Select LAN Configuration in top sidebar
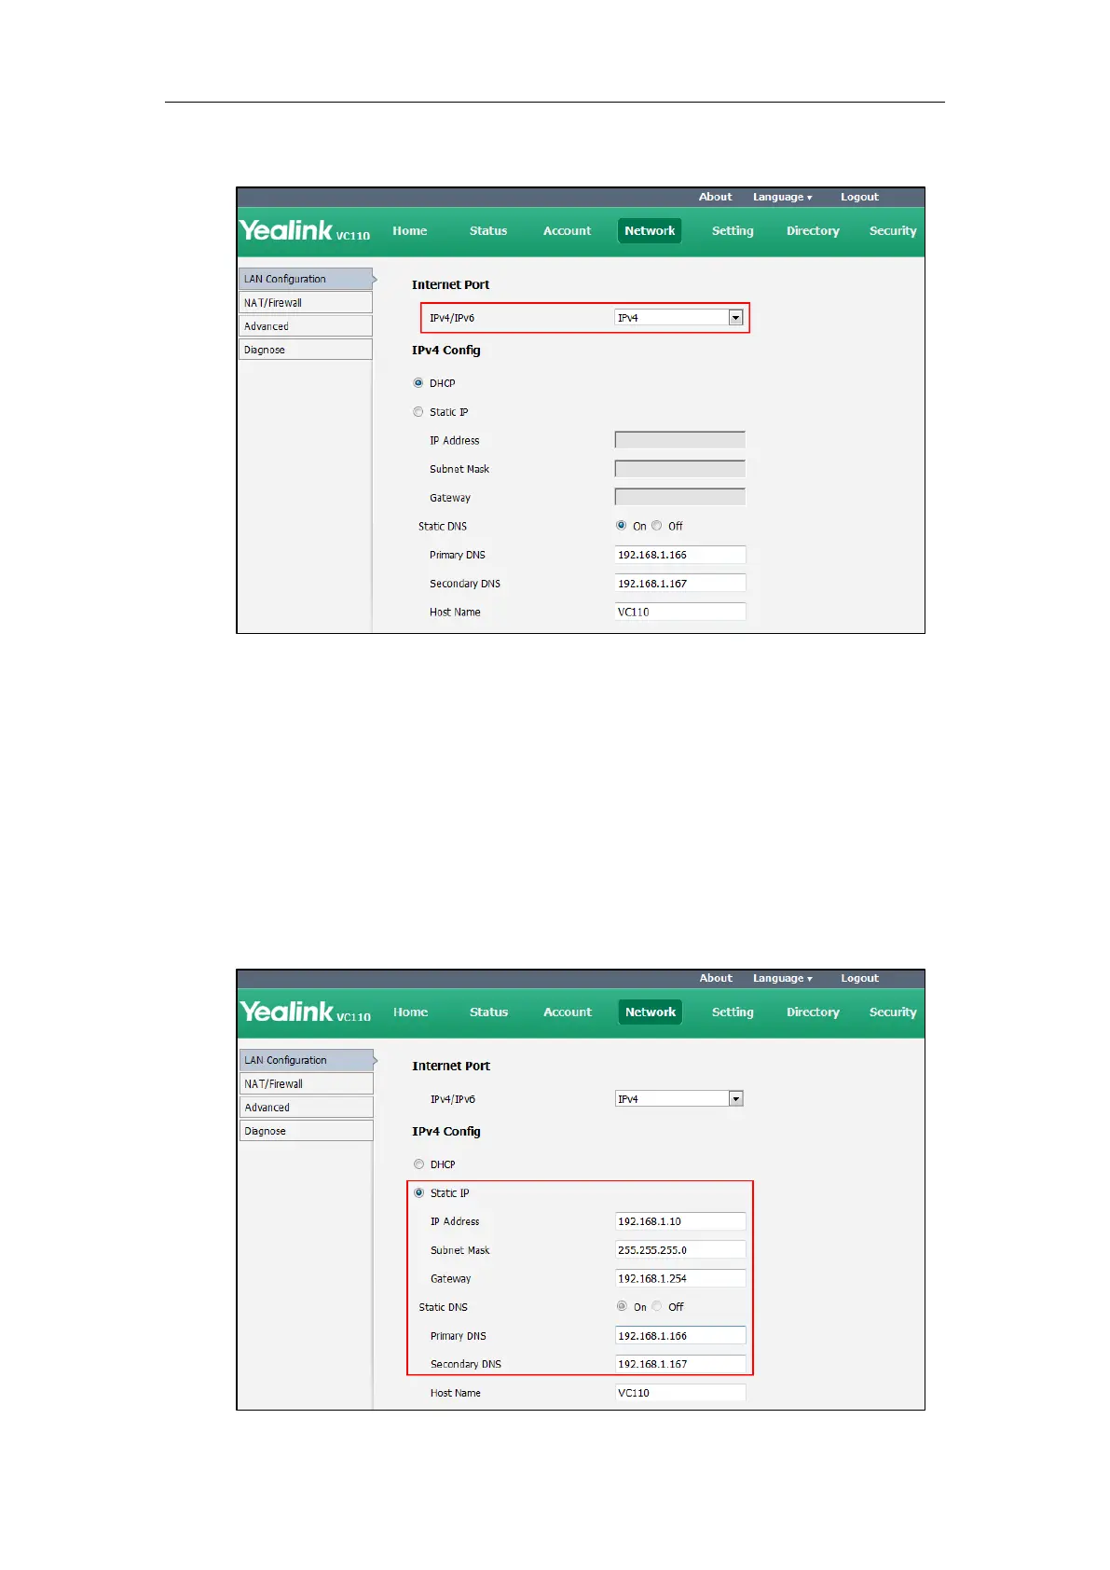 click(306, 279)
